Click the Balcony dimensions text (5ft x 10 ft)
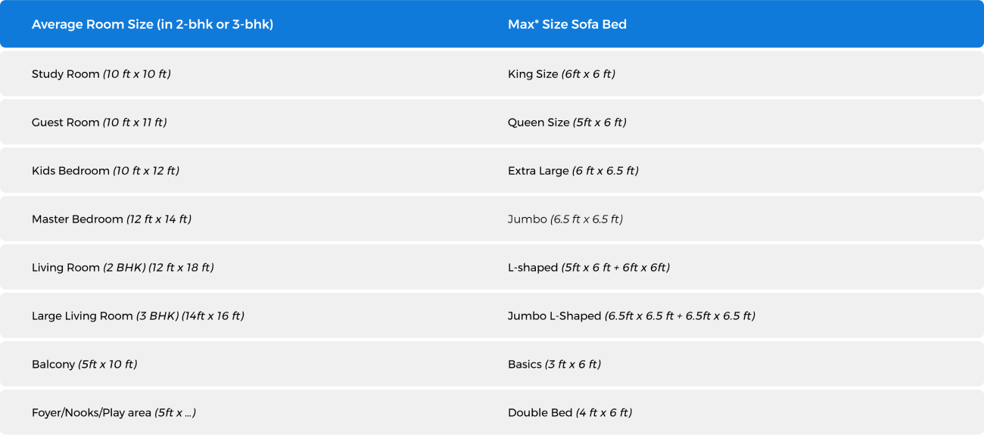This screenshot has width=984, height=435. pos(107,365)
